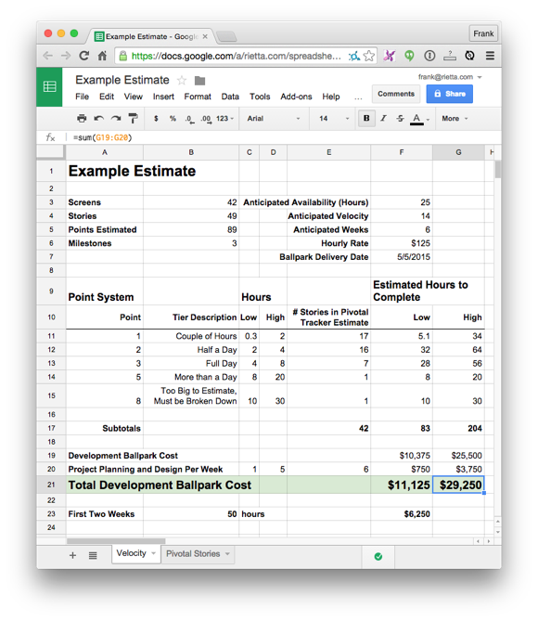Open the Add-ons menu
Image resolution: width=538 pixels, height=621 pixels.
pos(296,97)
